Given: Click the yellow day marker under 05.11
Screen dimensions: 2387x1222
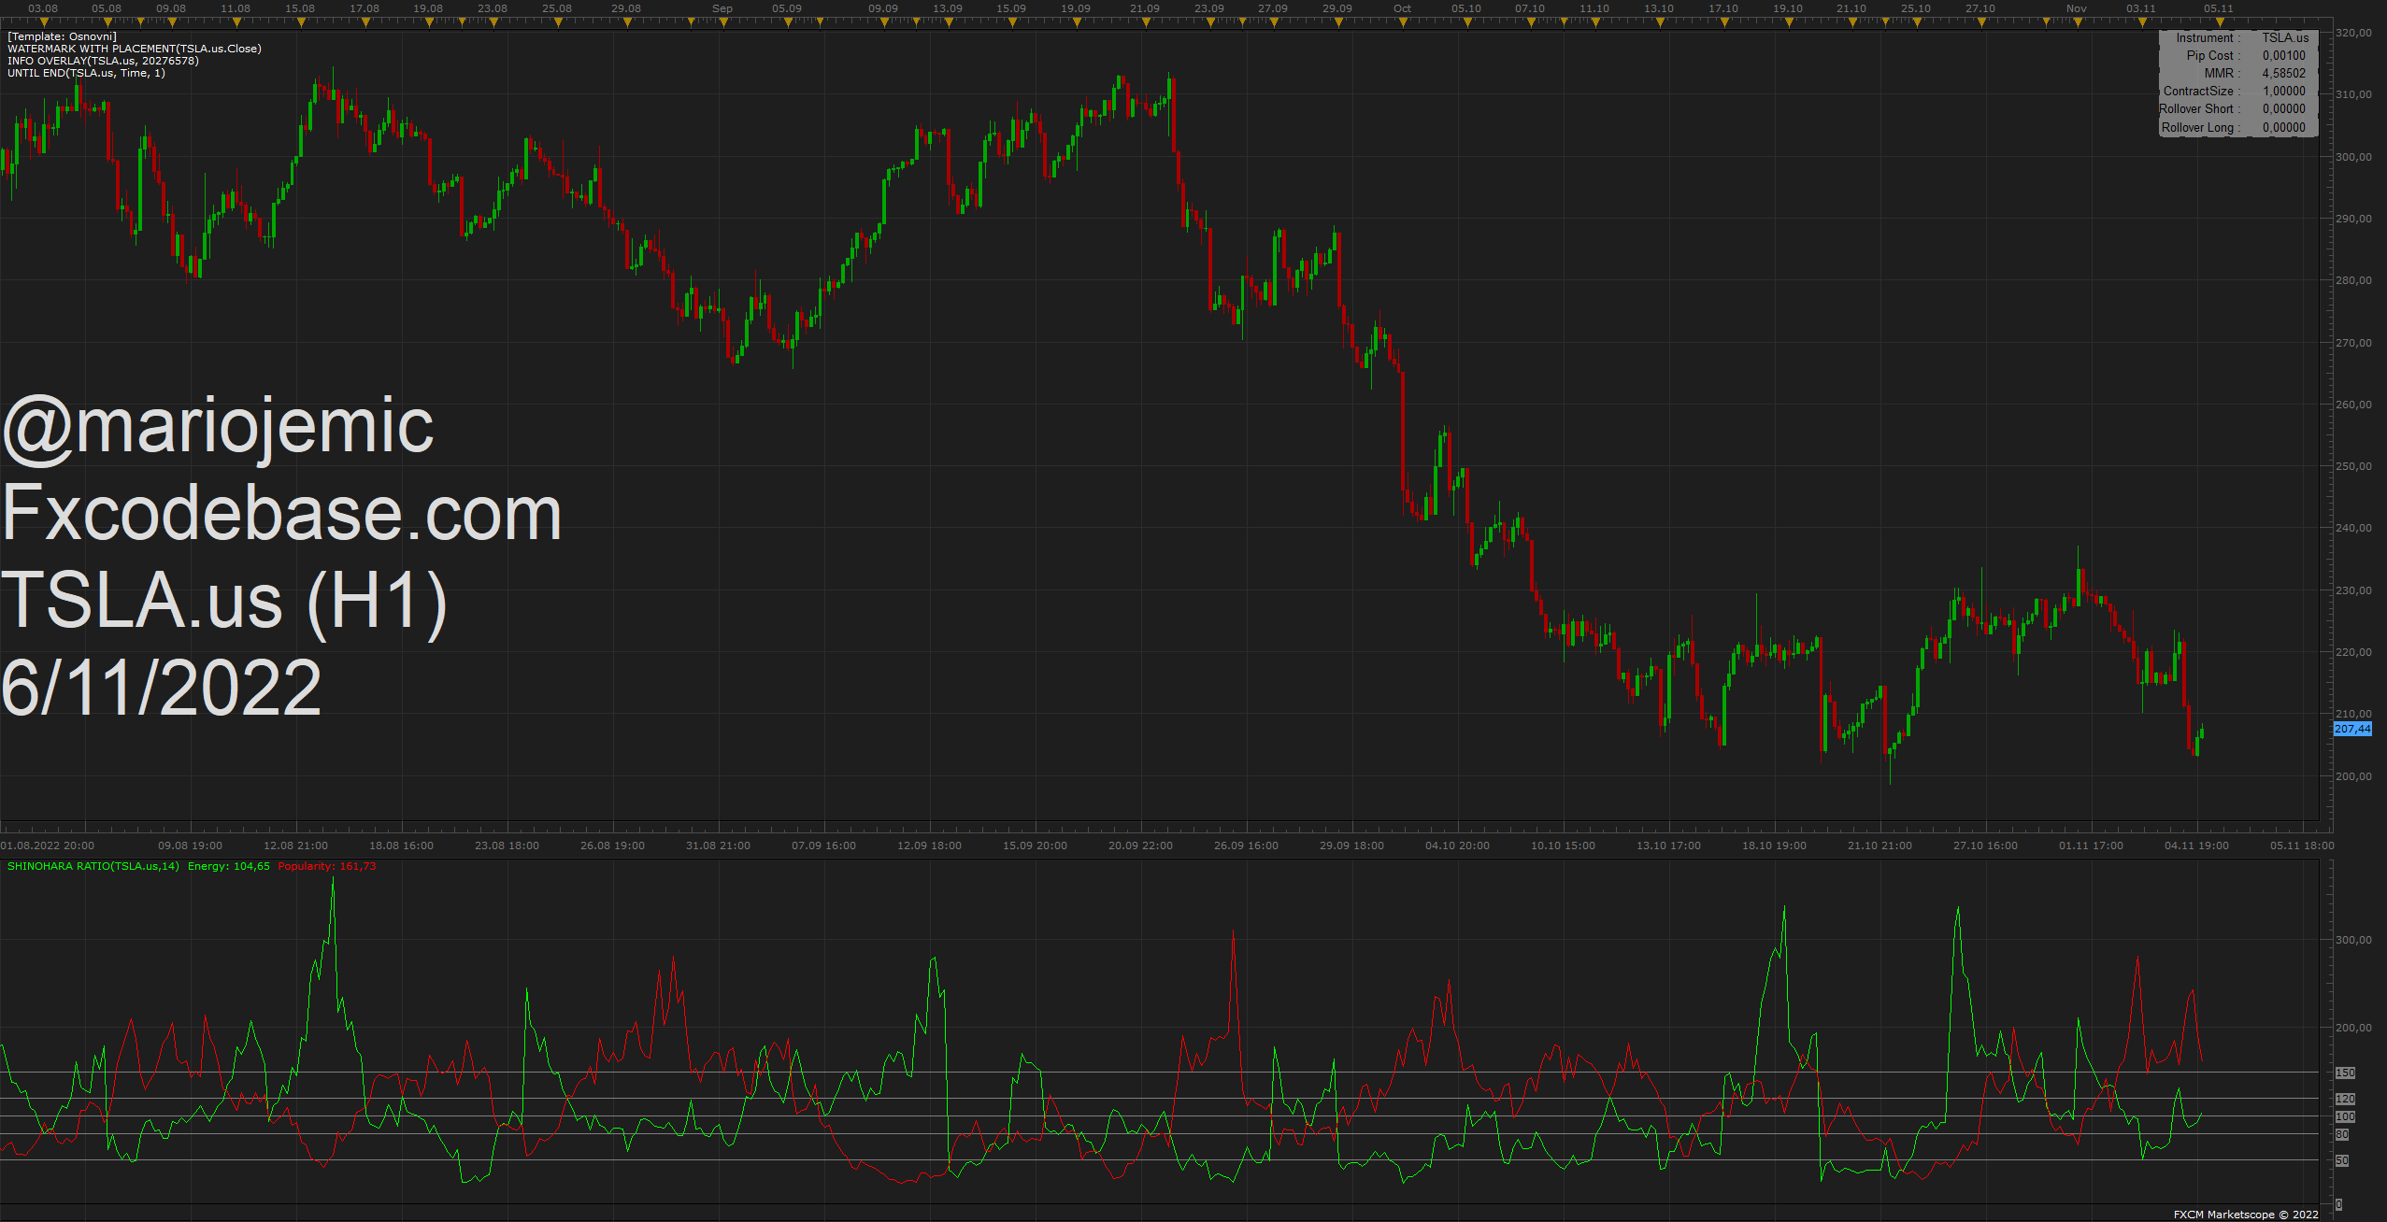Looking at the screenshot, I should (2220, 22).
